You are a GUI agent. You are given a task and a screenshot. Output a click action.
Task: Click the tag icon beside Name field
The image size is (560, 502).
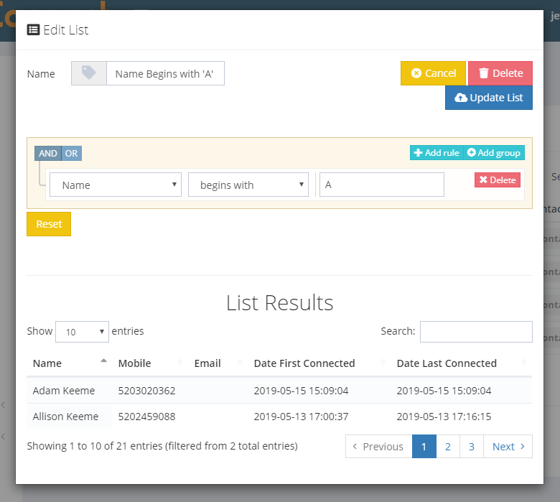(89, 73)
